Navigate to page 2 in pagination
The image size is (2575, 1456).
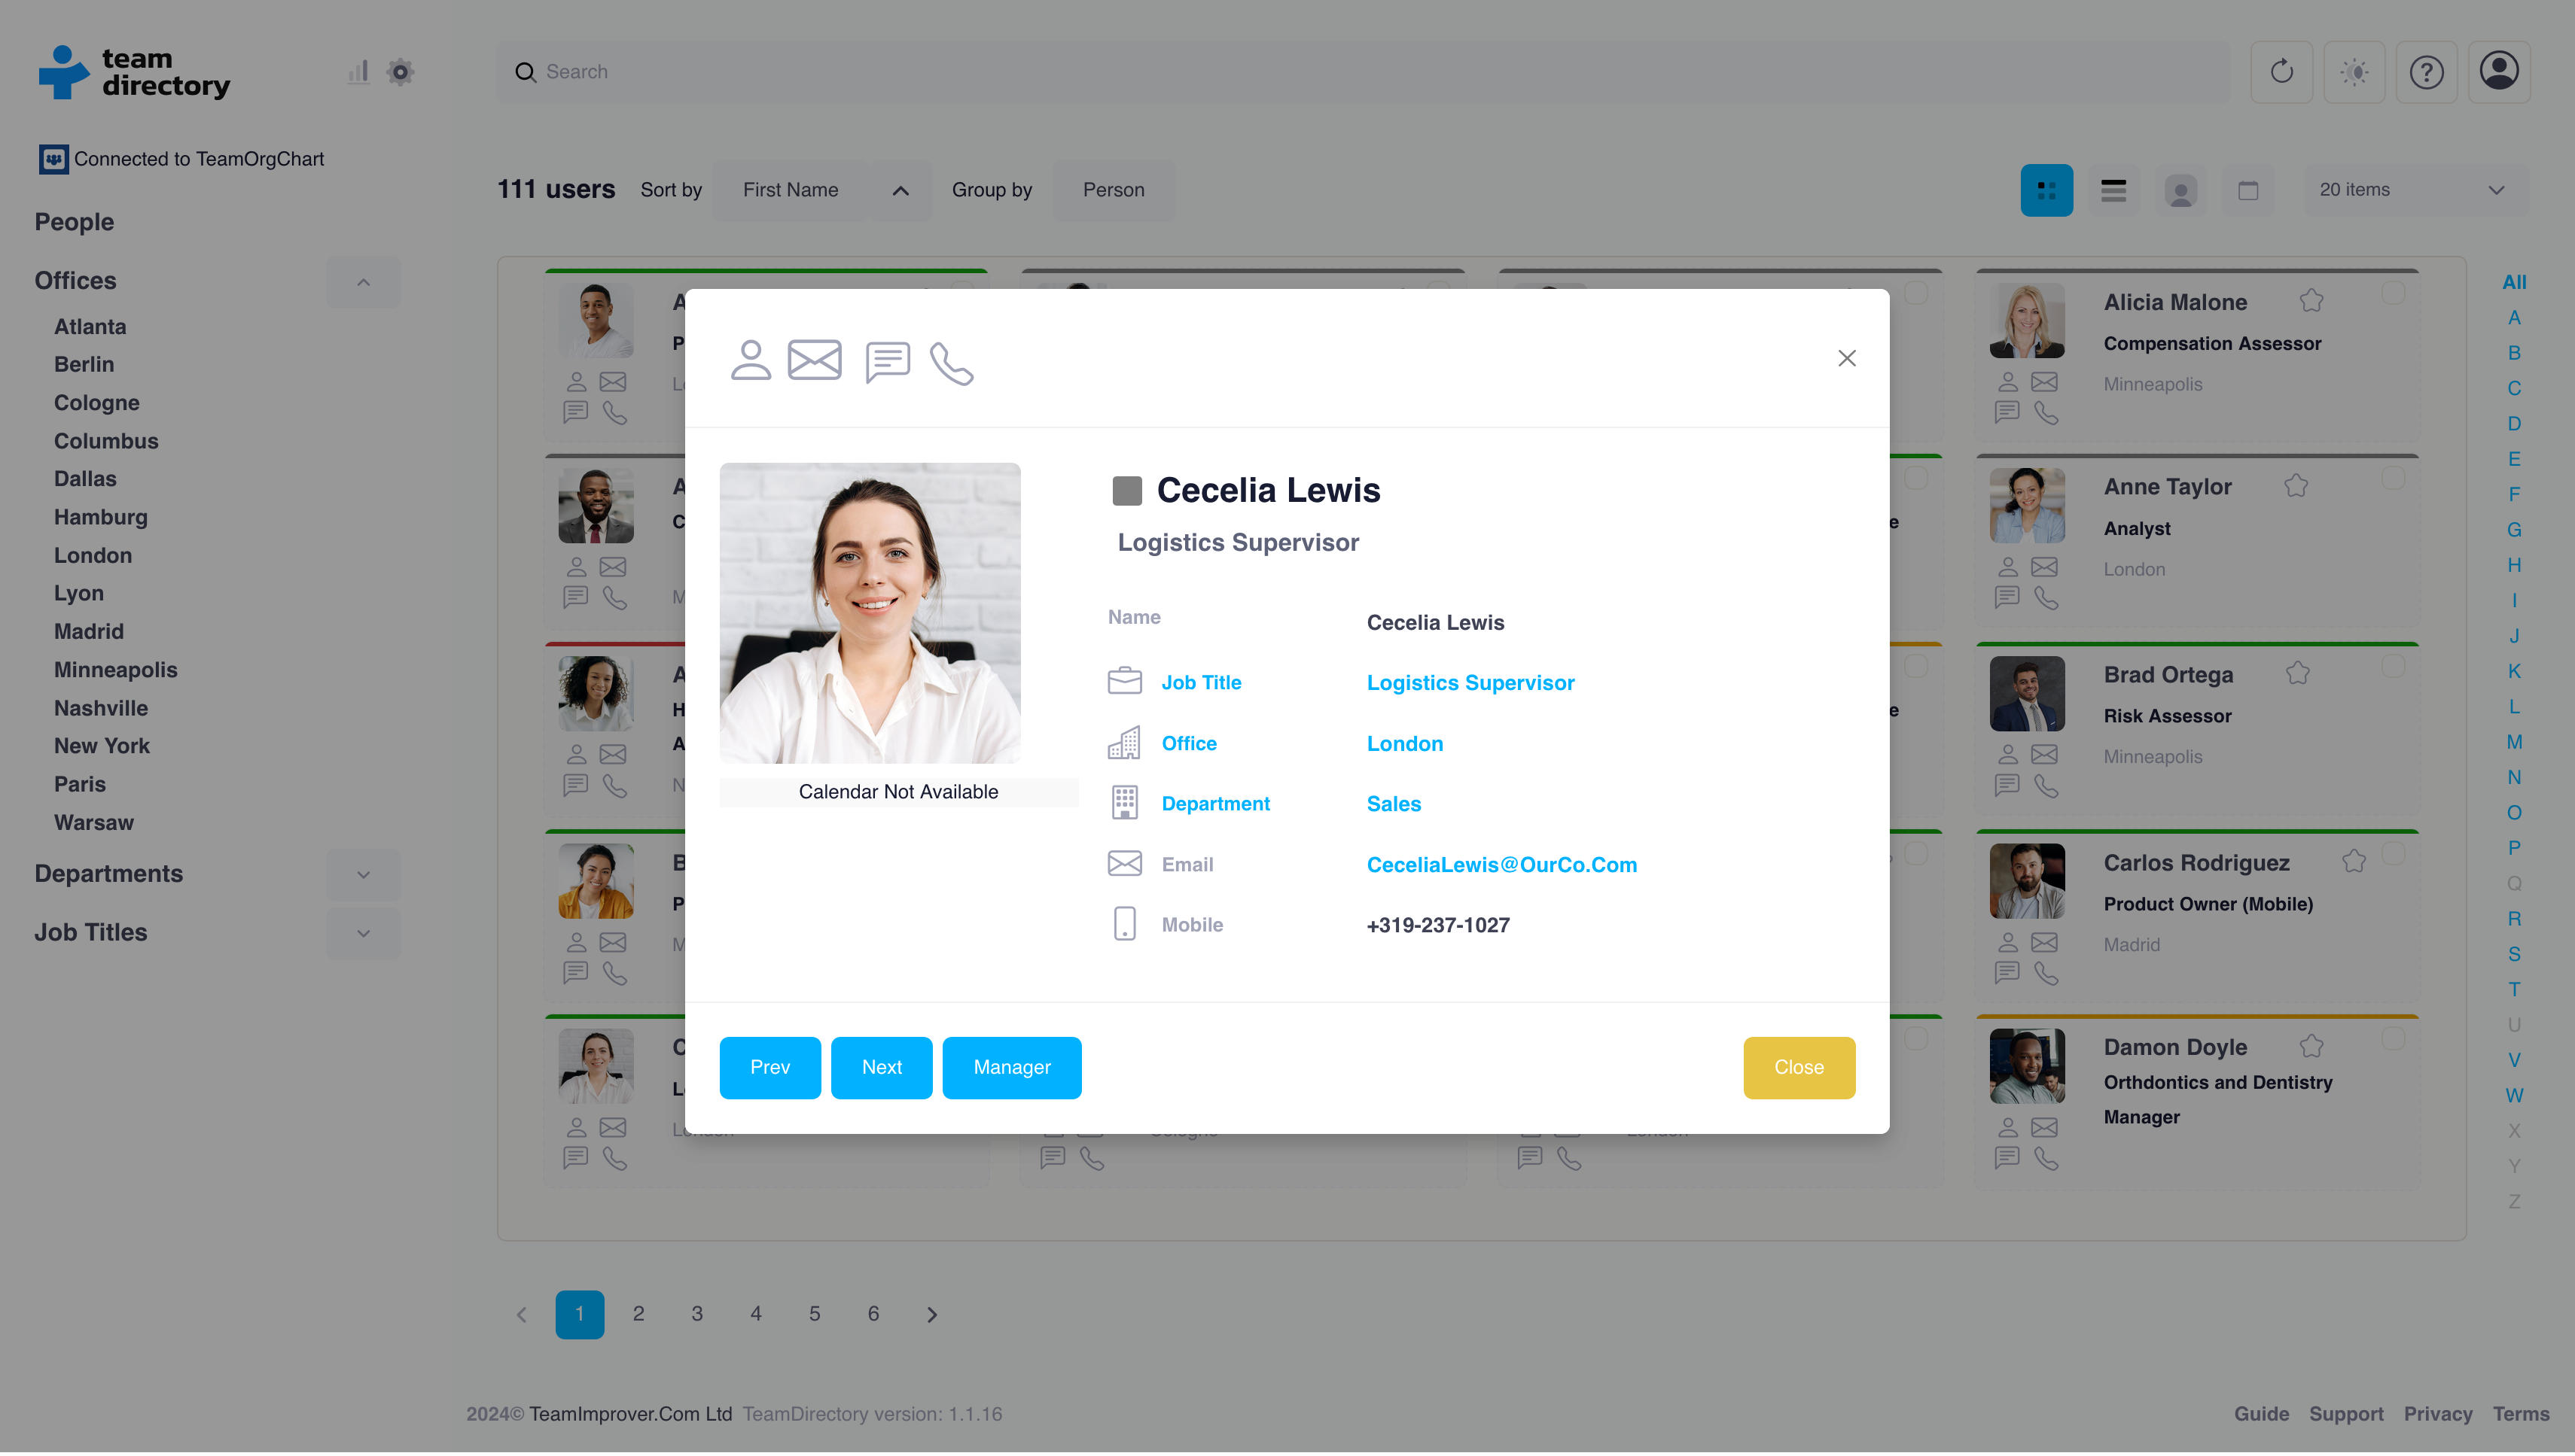(x=638, y=1313)
